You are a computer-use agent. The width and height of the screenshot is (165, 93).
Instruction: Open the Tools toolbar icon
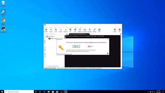(56, 30)
